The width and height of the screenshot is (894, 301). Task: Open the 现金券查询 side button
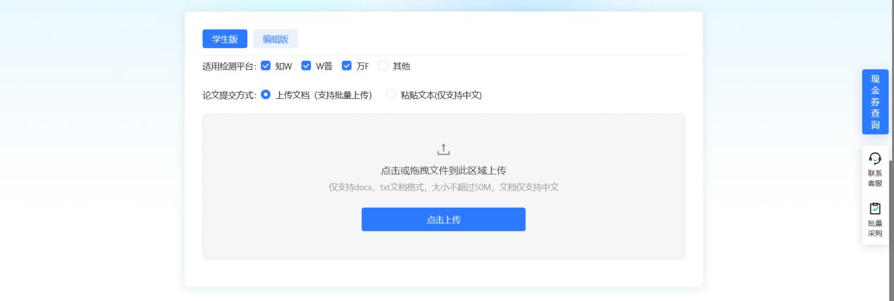875,102
